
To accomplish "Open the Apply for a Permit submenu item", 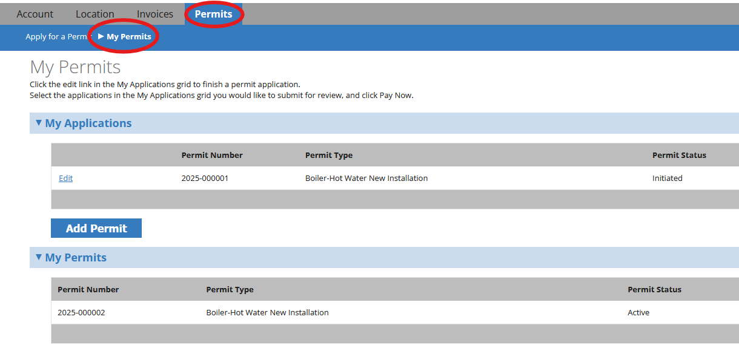I will tap(56, 37).
